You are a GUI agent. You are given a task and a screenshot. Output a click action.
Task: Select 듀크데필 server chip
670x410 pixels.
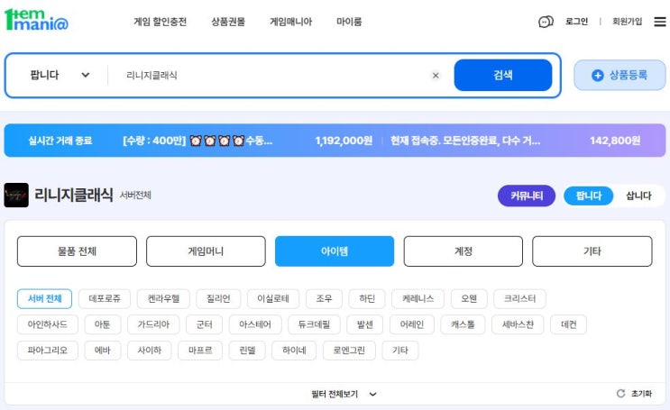(x=314, y=324)
